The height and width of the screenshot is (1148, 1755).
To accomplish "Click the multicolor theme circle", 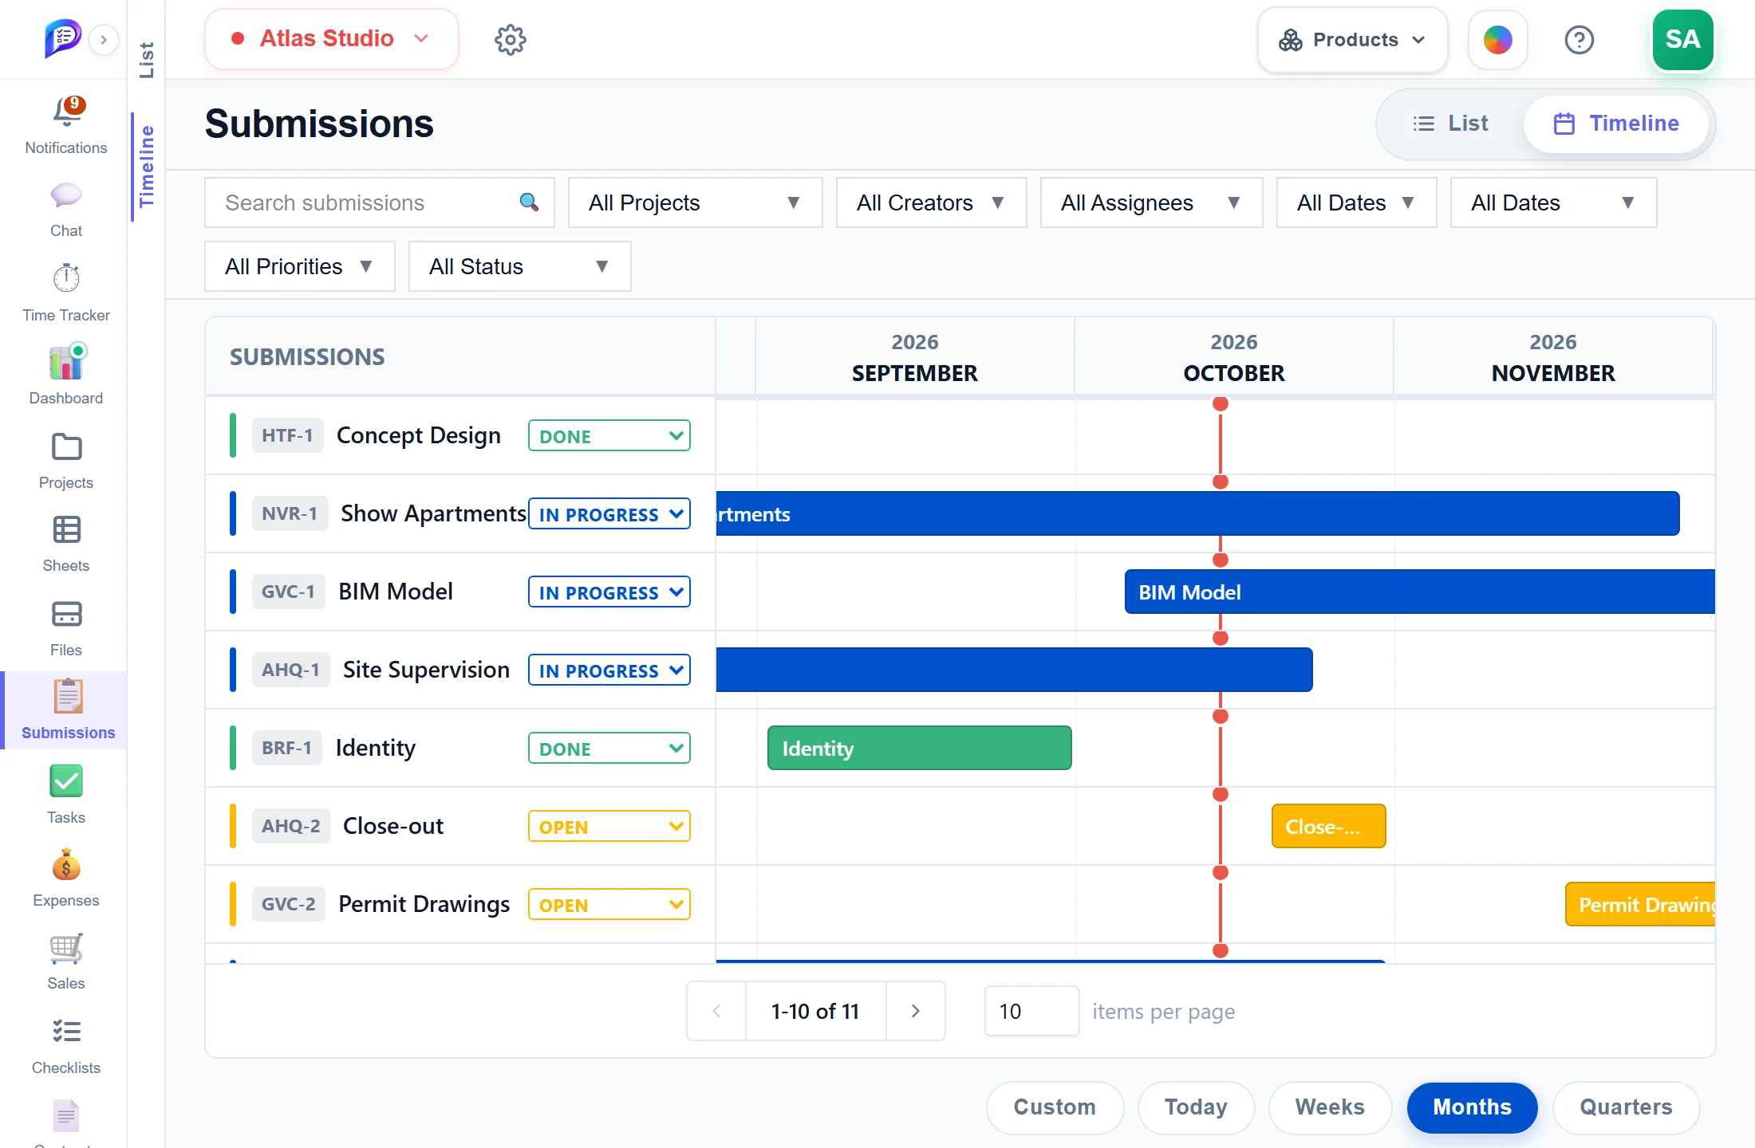I will click(x=1497, y=40).
